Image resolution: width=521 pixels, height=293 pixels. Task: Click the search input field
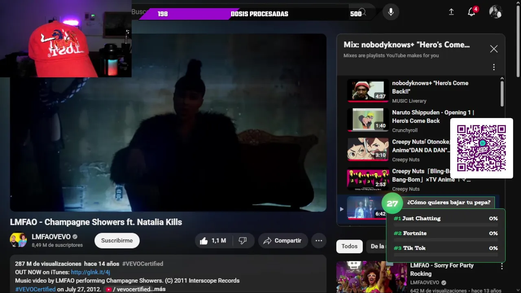pyautogui.click(x=240, y=12)
